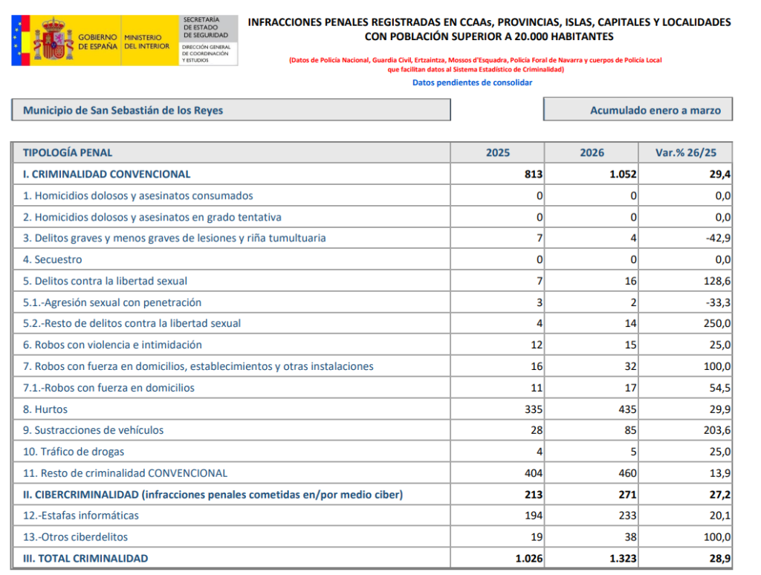Select the Hurtos 2025 value '335'

(534, 409)
